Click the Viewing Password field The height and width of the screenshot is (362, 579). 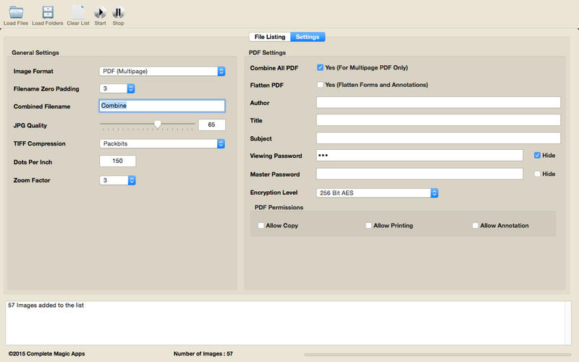[x=420, y=156]
